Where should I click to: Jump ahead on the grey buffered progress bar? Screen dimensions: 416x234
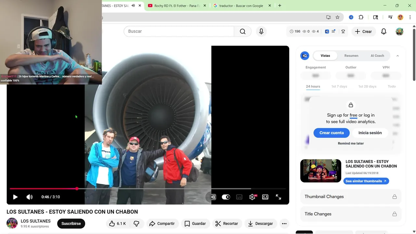coord(164,188)
